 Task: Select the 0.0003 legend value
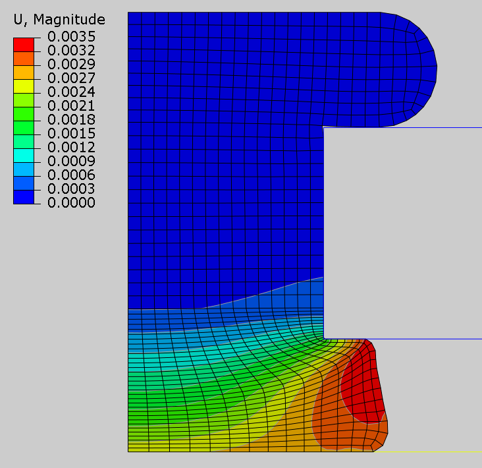(71, 189)
